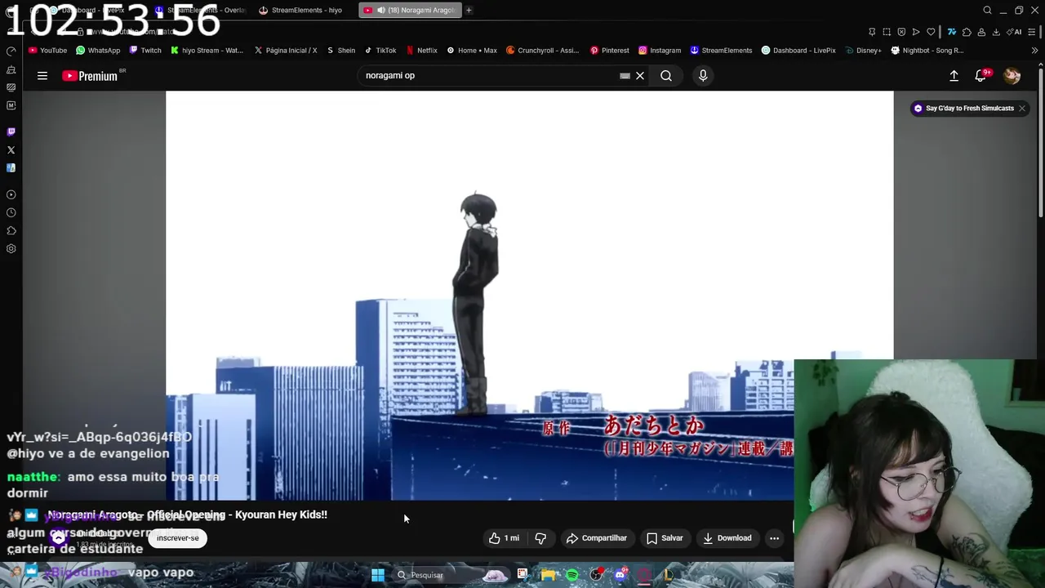Open Spotify from the taskbar
Viewport: 1045px width, 588px height.
click(x=571, y=575)
